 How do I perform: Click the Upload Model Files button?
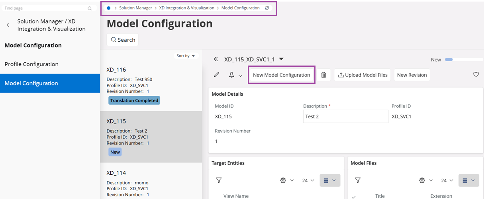[x=363, y=75]
